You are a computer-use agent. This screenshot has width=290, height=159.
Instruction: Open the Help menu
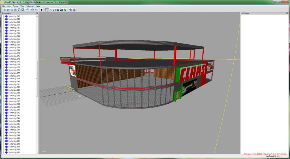[x=38, y=6]
